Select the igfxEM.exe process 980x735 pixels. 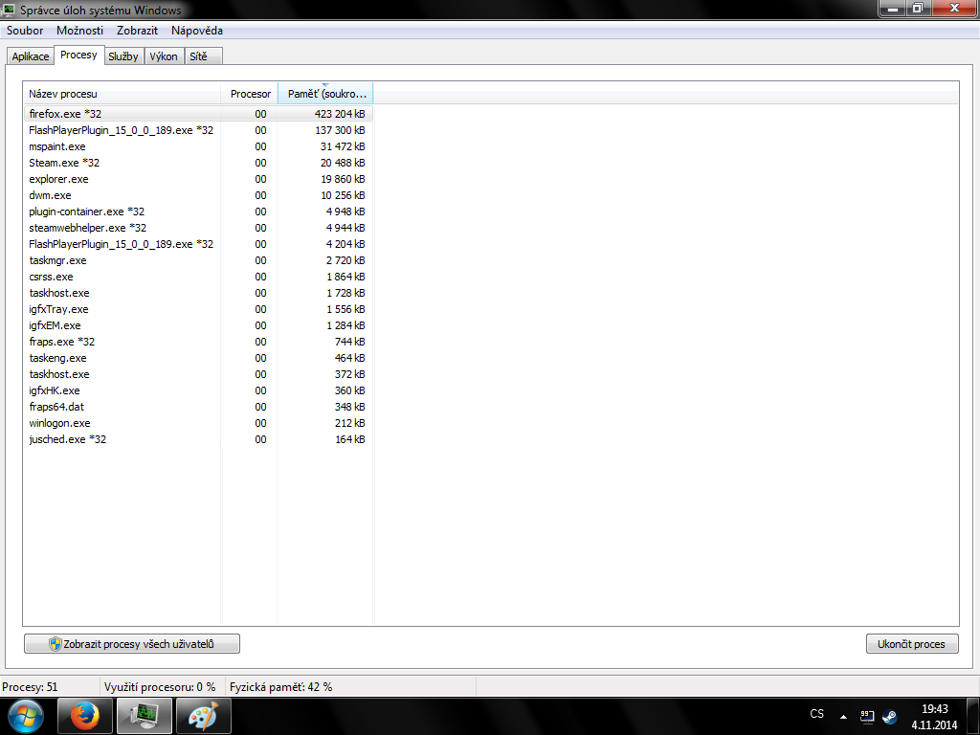[x=198, y=325]
